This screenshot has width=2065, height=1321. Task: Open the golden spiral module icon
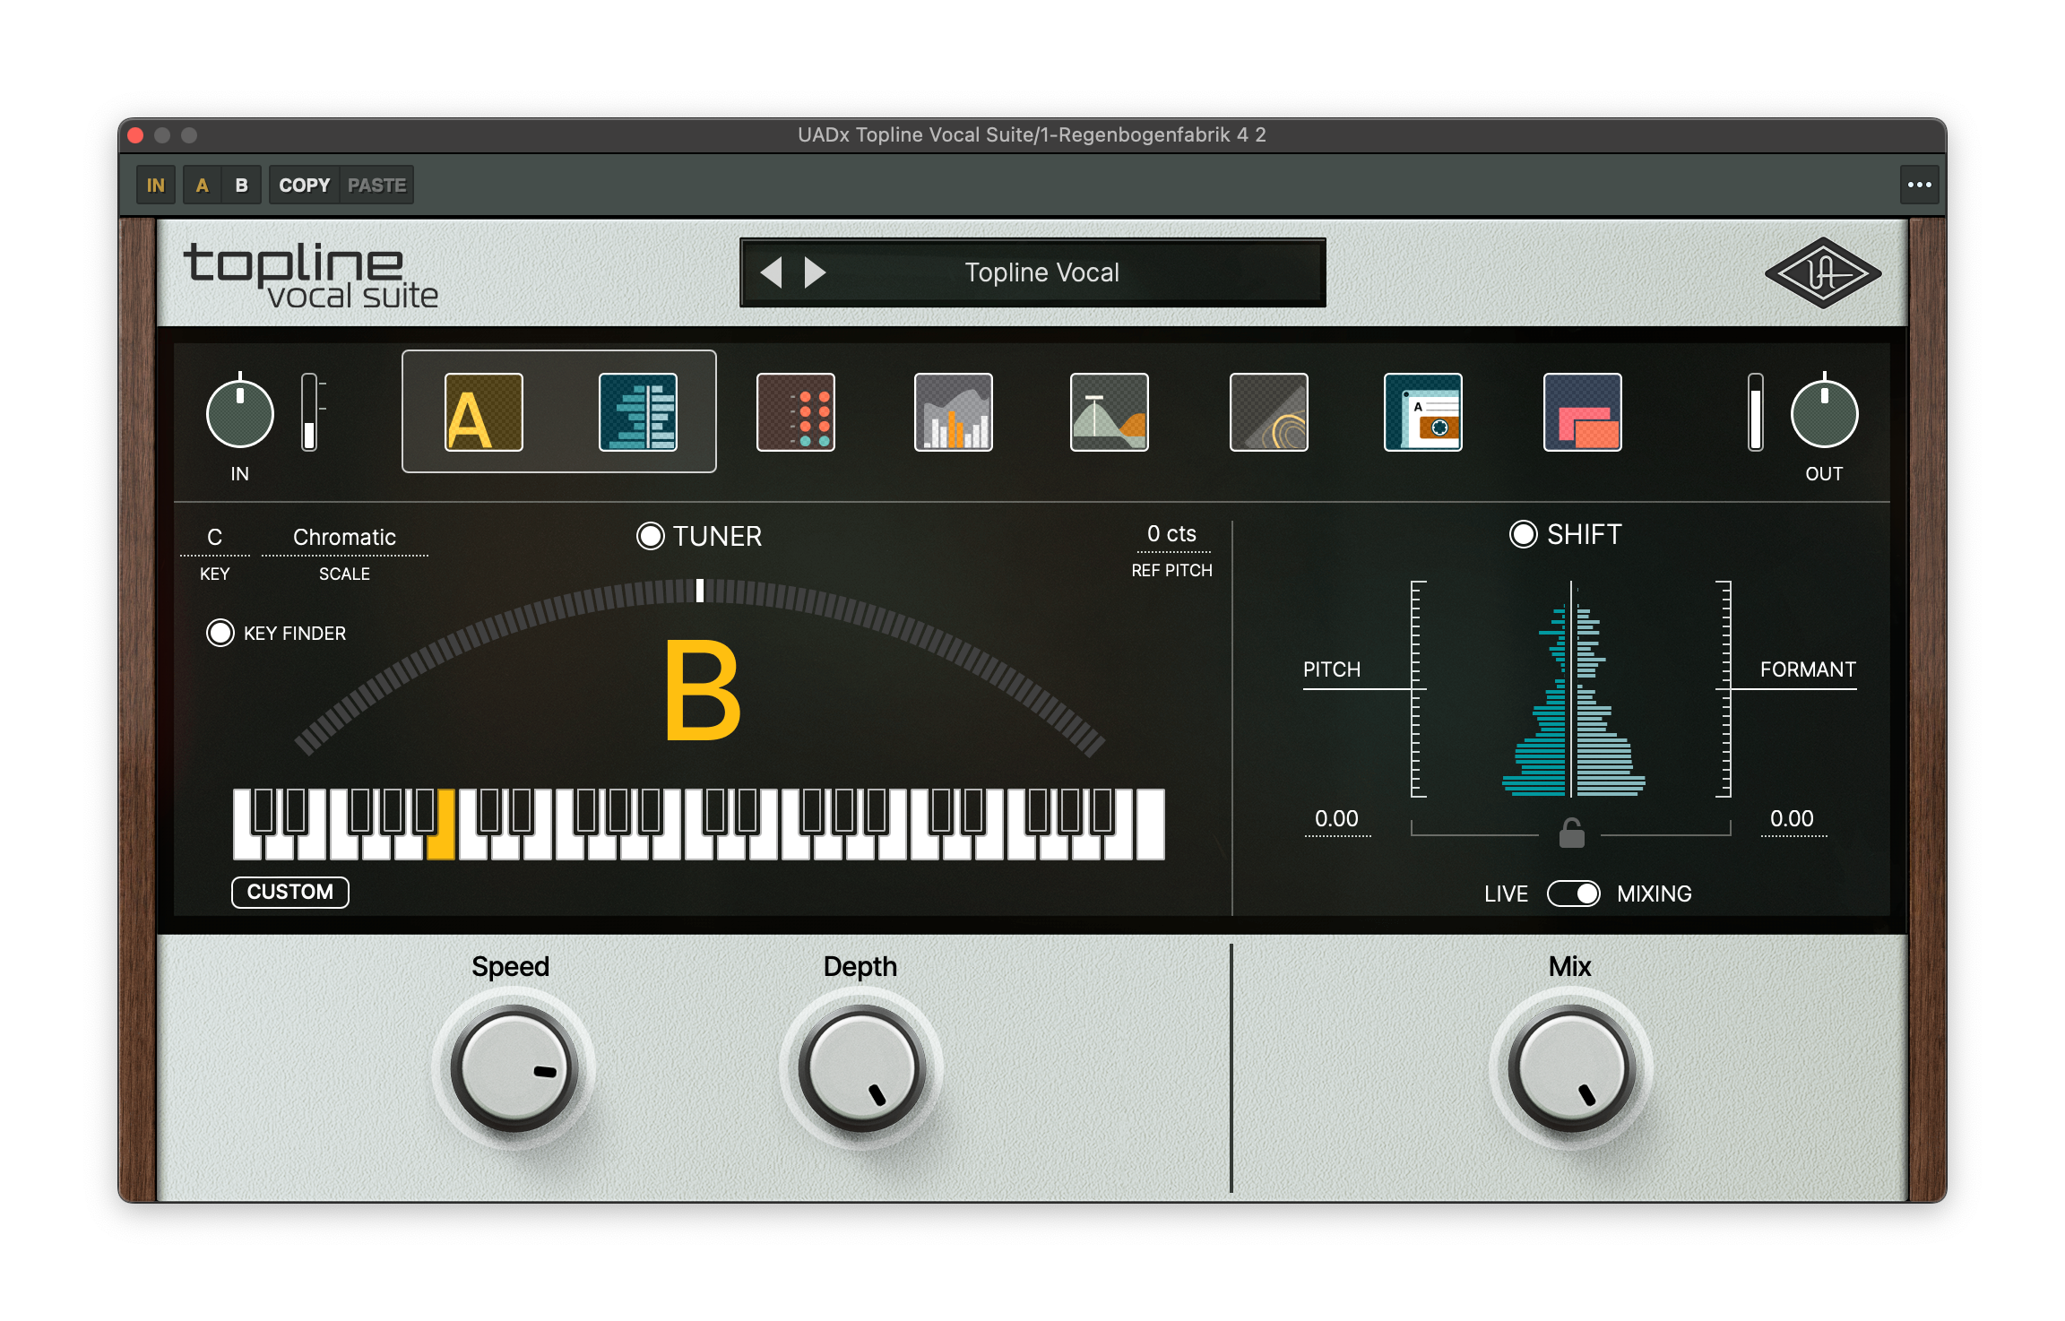click(x=1268, y=412)
